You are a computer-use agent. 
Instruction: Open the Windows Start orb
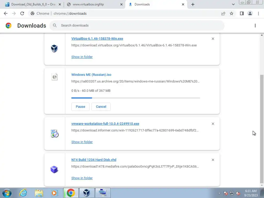click(7, 193)
